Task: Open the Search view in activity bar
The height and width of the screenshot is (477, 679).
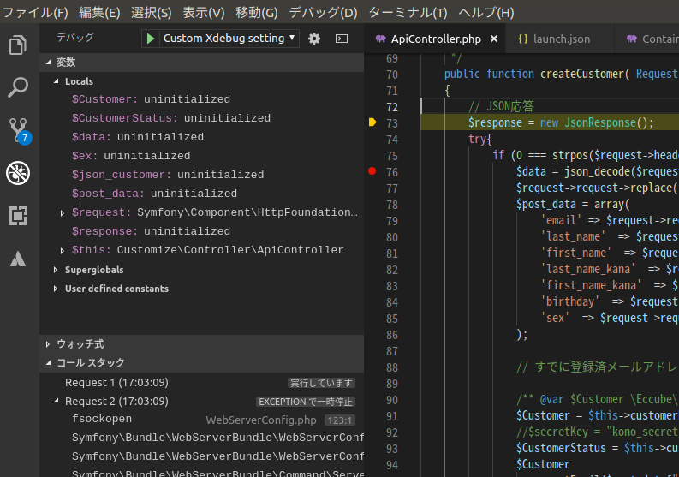Action: 18,87
